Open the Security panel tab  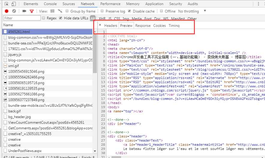(x=176, y=4)
